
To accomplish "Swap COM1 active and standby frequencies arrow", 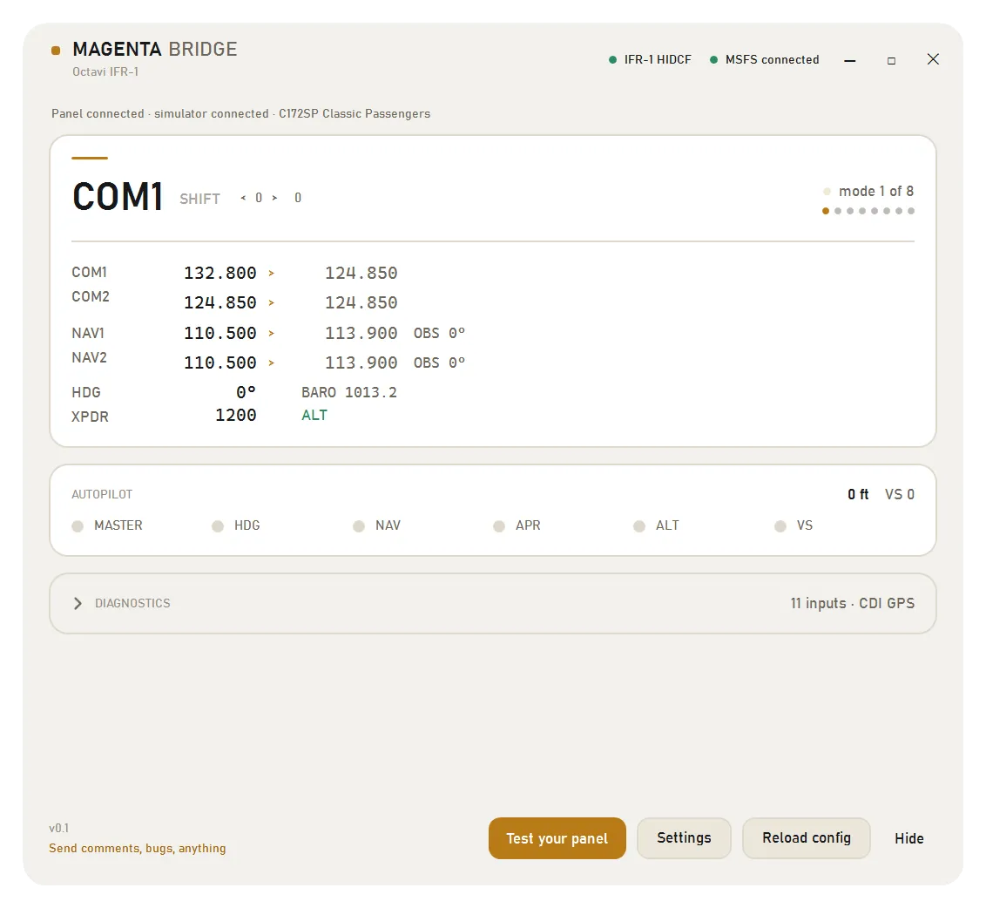I will [272, 273].
